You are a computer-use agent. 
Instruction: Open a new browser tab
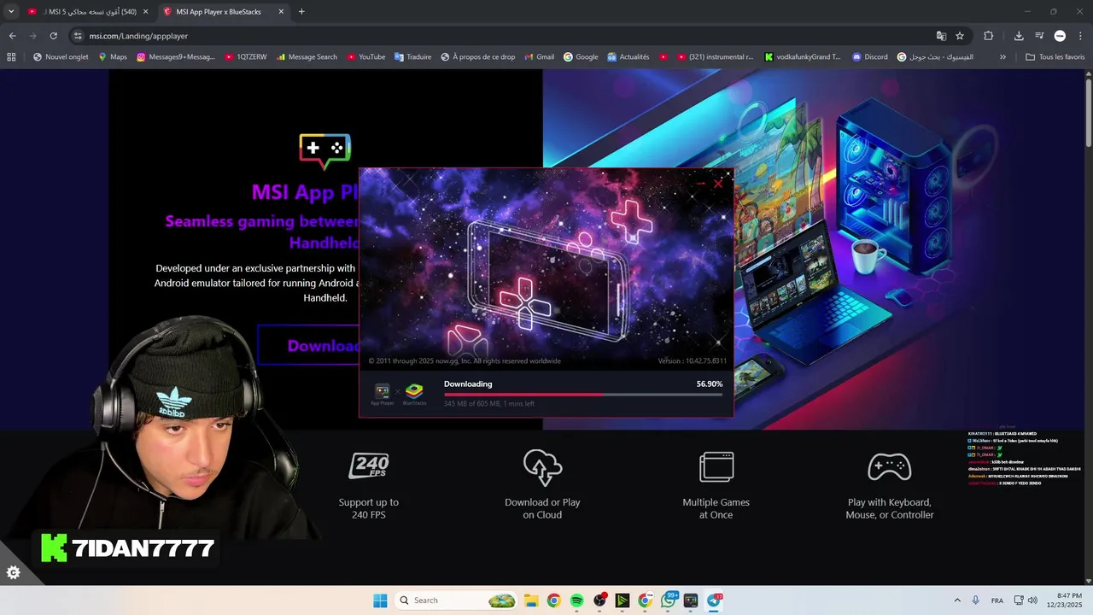301,12
